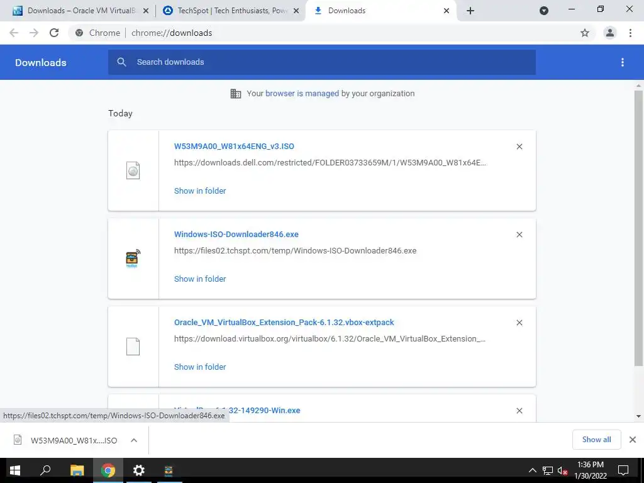Click the blank file icon for Extension Pack
Screen dimensions: 644x483
tap(133, 347)
